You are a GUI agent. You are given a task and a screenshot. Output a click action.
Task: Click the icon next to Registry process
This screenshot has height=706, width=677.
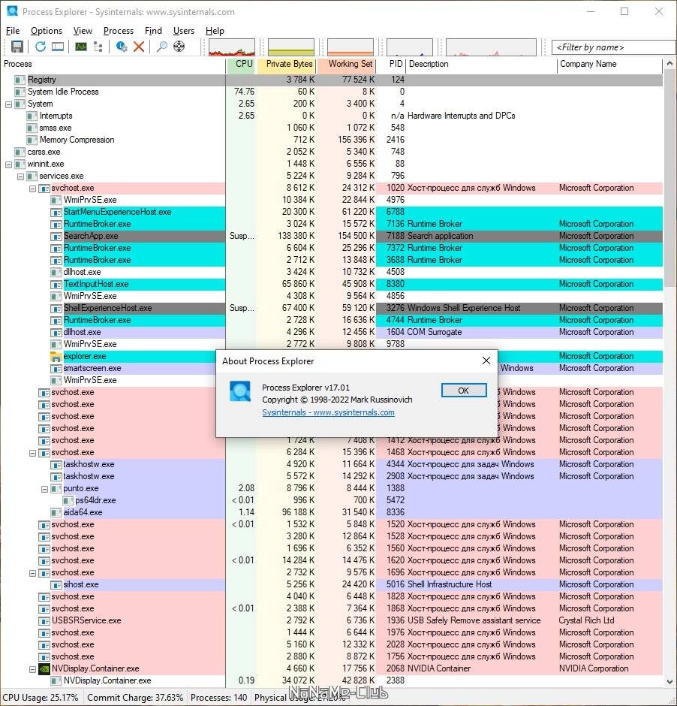click(x=20, y=80)
